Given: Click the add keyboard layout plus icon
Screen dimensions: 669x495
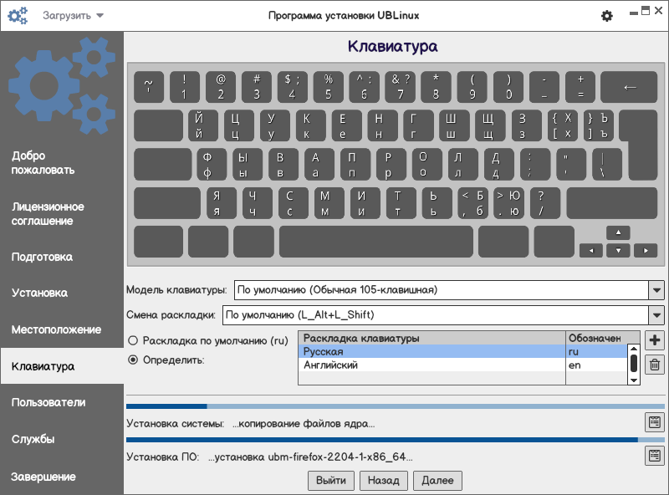Looking at the screenshot, I should click(655, 340).
